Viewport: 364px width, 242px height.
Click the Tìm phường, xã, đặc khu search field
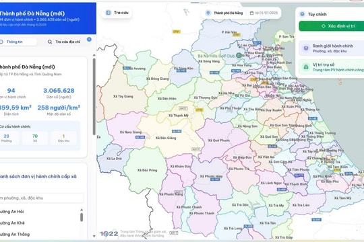tap(41, 198)
